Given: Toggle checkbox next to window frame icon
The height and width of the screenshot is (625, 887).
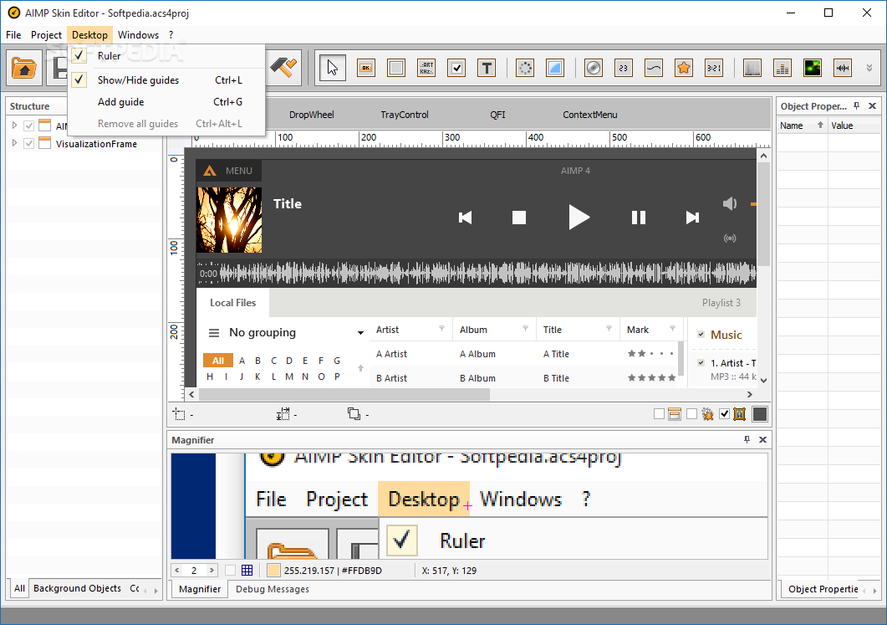Looking at the screenshot, I should (x=659, y=414).
